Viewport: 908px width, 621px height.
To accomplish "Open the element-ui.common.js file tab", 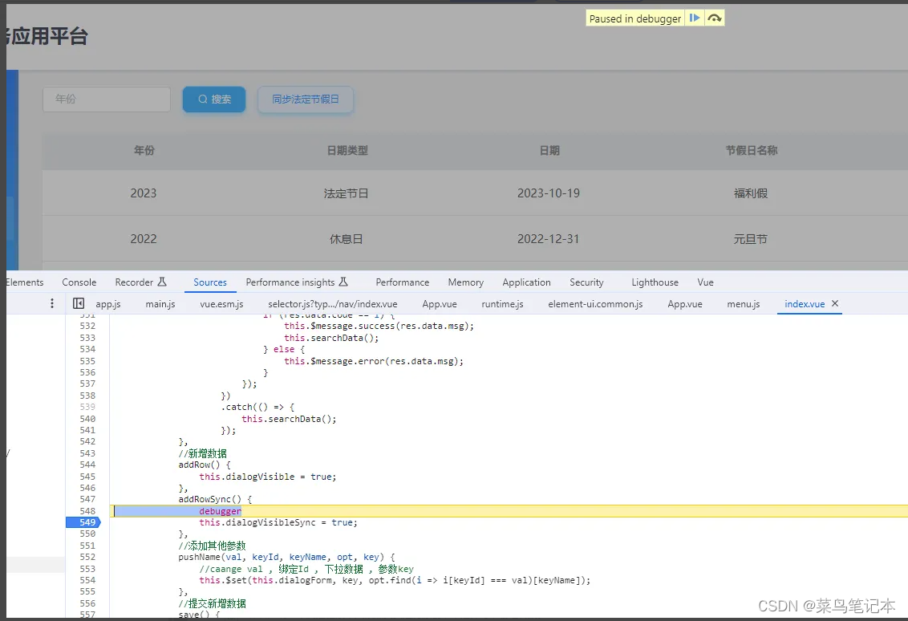I will 595,303.
